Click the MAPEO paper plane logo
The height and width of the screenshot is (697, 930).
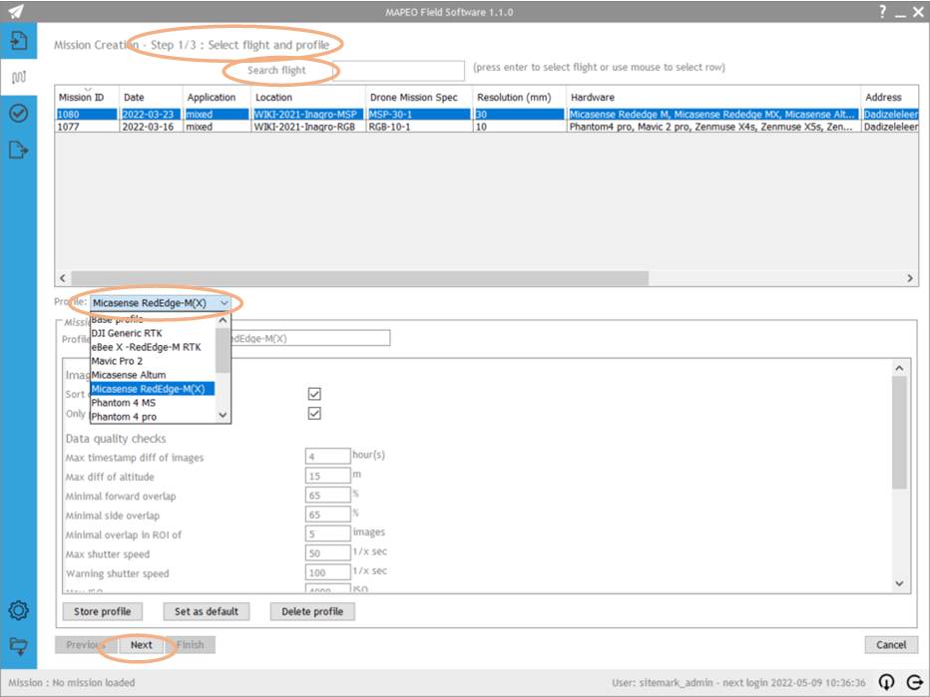15,11
